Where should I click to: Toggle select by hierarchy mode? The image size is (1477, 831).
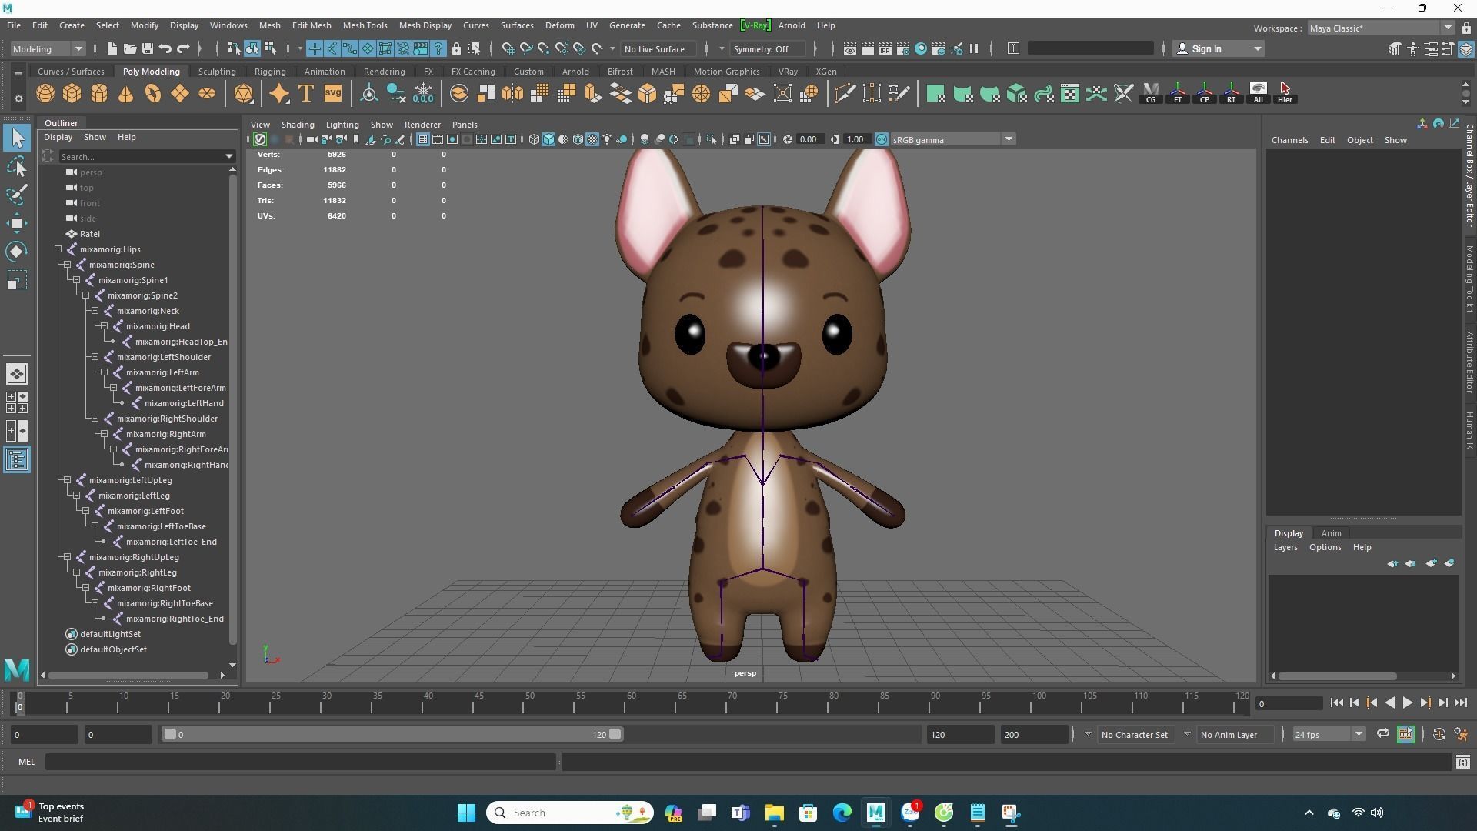(235, 48)
